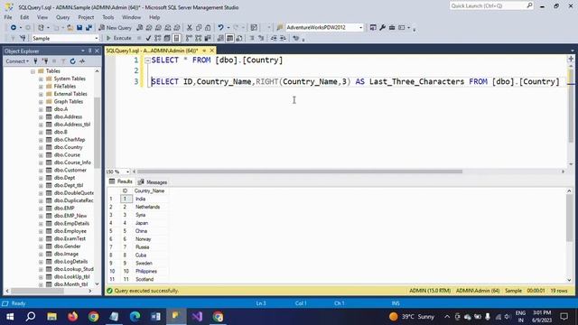Open the Toolbox icon in toolbar
The image size is (578, 325).
tap(392, 28)
